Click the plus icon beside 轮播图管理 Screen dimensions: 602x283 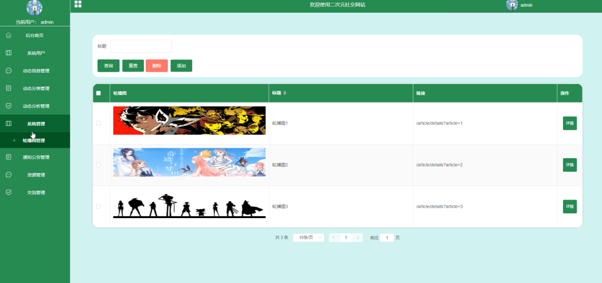click(14, 141)
